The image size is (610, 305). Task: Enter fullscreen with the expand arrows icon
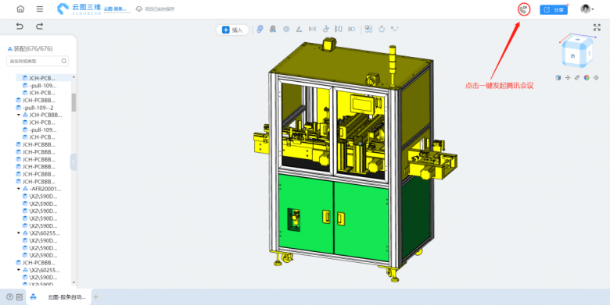click(597, 27)
